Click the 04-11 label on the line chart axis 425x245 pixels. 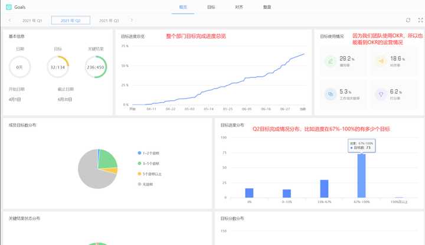click(x=151, y=109)
